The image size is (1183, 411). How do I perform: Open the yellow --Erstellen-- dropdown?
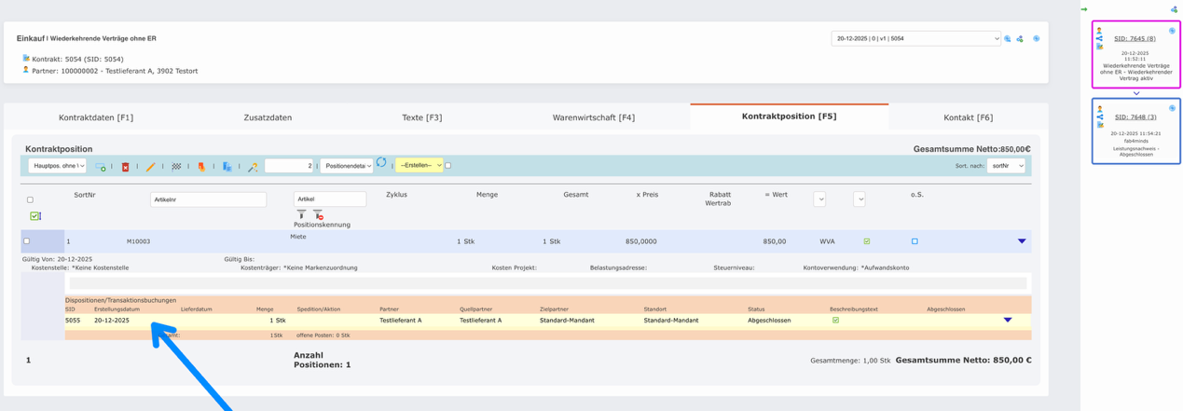pos(419,166)
